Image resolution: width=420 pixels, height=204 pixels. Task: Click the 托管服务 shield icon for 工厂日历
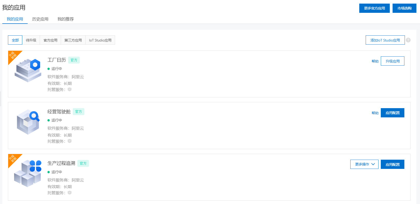coord(69,89)
